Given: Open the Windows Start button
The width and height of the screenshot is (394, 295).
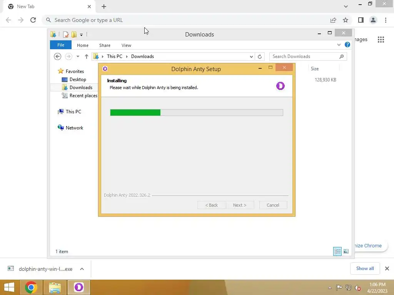Looking at the screenshot, I should coord(9,287).
